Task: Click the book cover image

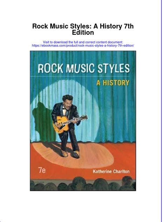Action: pos(83,121)
